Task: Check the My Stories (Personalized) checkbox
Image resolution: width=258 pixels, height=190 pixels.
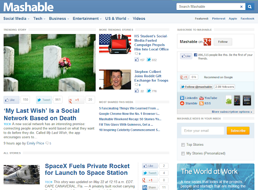Action: [183, 153]
